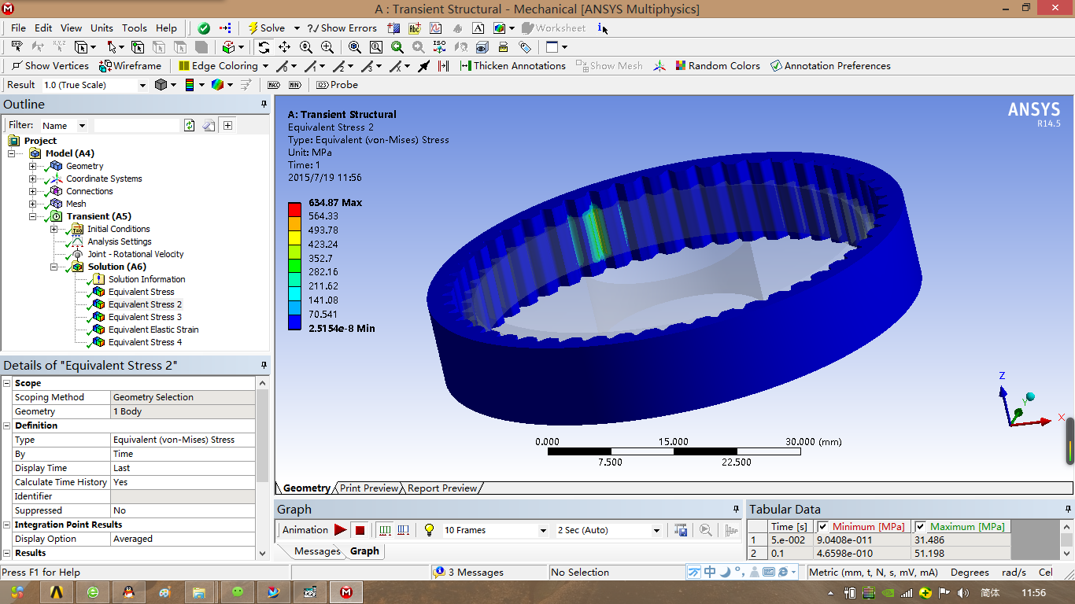Click the 3 Messages status bar entry
Screen dimensions: 1075x604
pyautogui.click(x=469, y=573)
